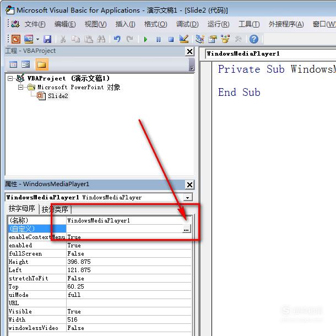Screen dimensions: 336x336
Task: Open the 编辑(E) menu
Action: coord(65,24)
